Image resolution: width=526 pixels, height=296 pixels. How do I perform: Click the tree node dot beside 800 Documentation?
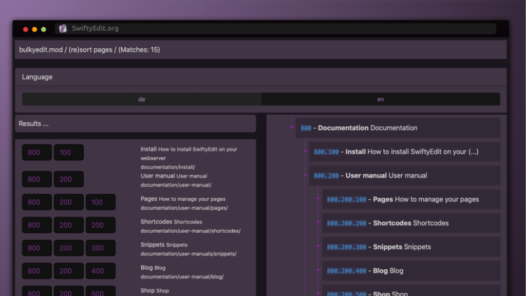pyautogui.click(x=292, y=127)
